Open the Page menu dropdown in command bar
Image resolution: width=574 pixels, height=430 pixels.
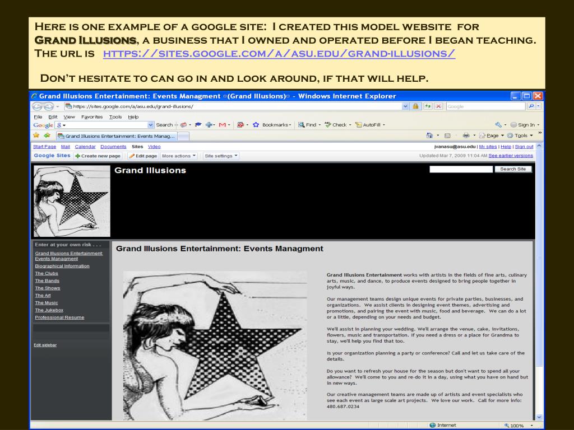pyautogui.click(x=492, y=135)
